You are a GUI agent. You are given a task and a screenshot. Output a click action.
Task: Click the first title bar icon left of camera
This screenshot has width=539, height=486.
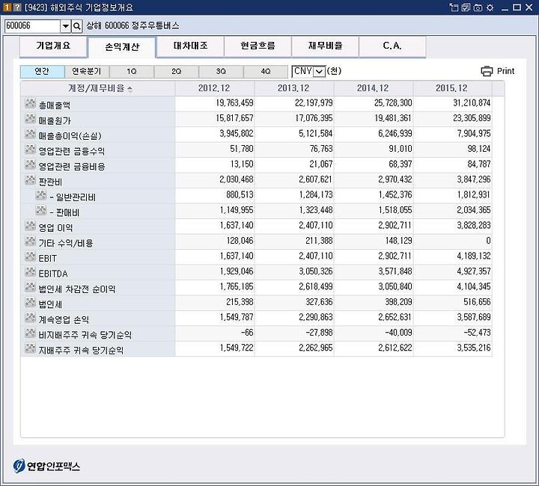point(454,7)
